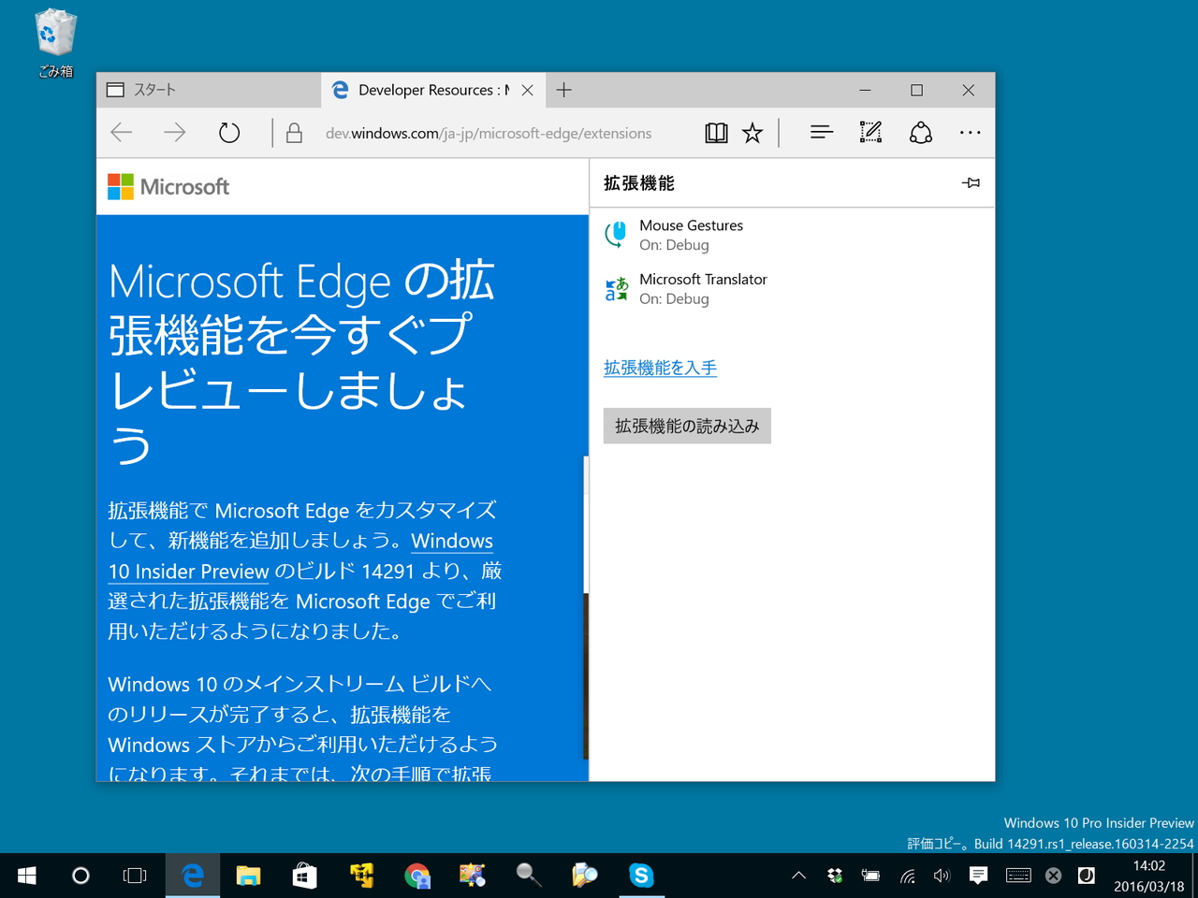Click the address bar URL field
The height and width of the screenshot is (898, 1198).
coord(487,133)
